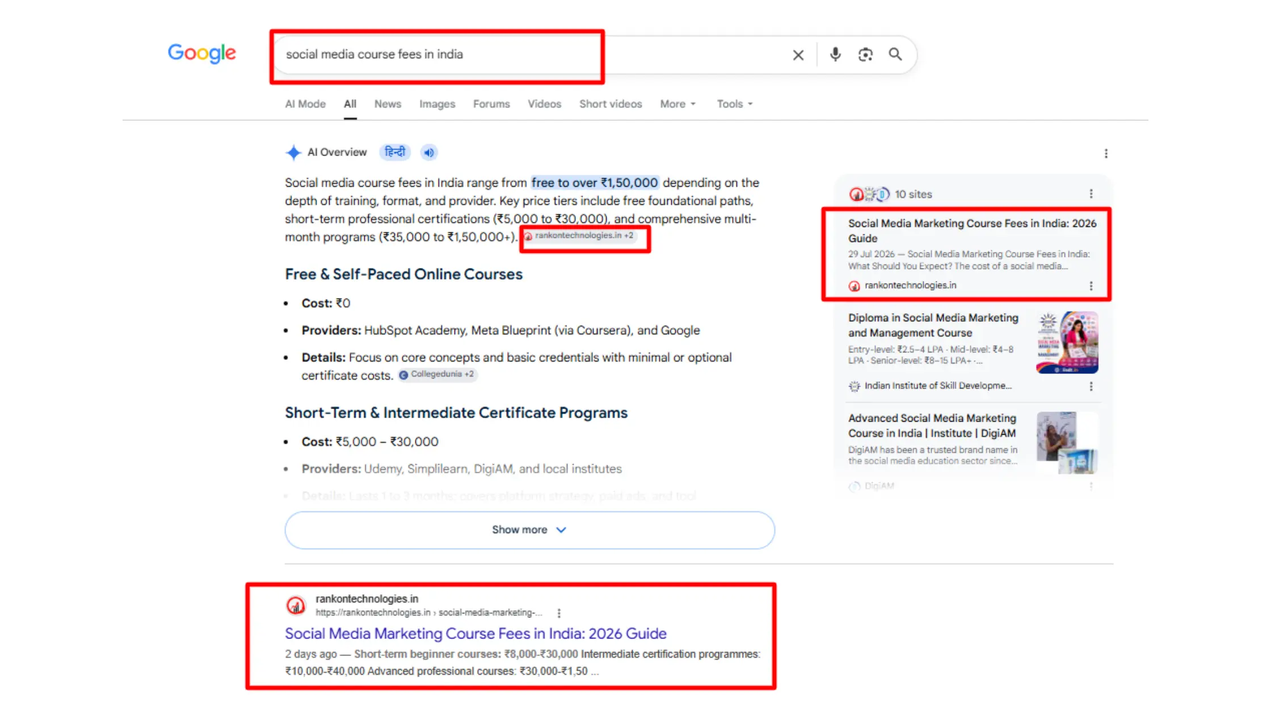This screenshot has width=1271, height=715.
Task: Click rankontechnologies.in favicon in the source card
Action: pyautogui.click(x=854, y=285)
